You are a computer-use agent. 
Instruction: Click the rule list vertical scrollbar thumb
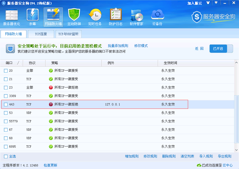point(236,119)
